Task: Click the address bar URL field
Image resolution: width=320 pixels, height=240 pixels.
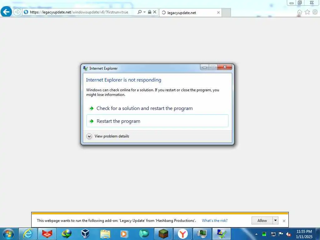Action: (79, 12)
